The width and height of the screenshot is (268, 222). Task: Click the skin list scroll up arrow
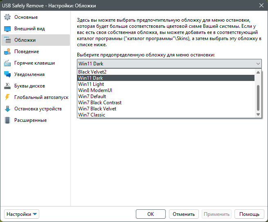click(258, 72)
